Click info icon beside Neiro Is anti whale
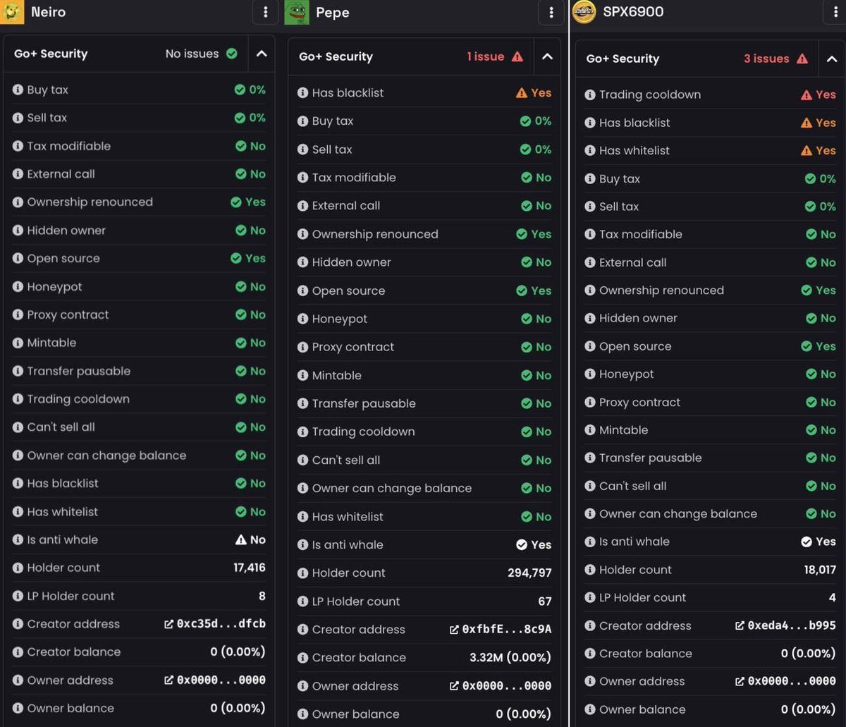Image resolution: width=846 pixels, height=727 pixels. pos(18,540)
